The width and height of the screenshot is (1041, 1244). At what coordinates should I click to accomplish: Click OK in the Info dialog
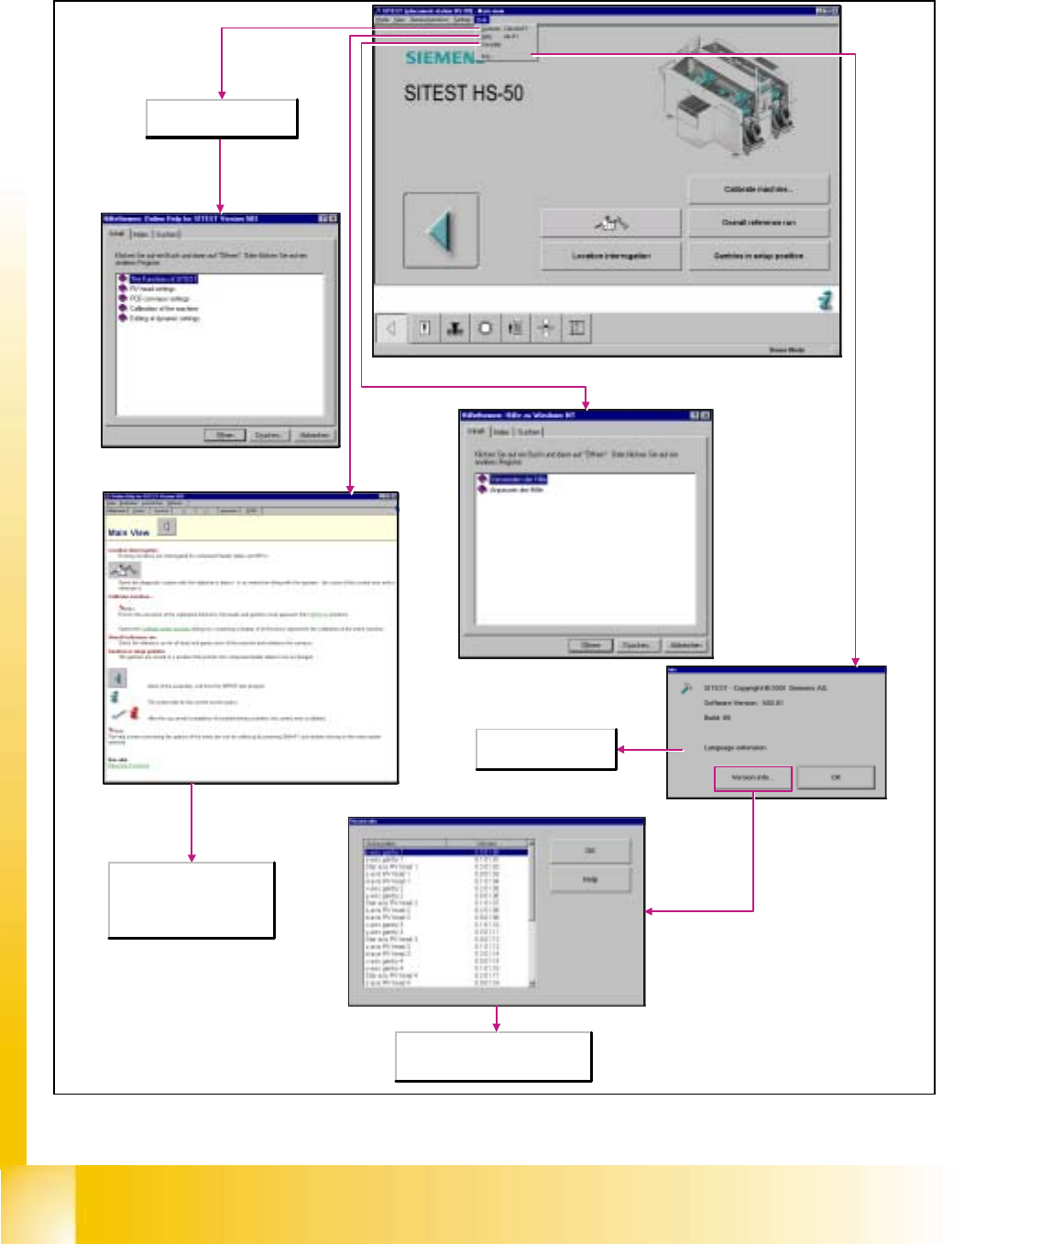click(x=836, y=777)
